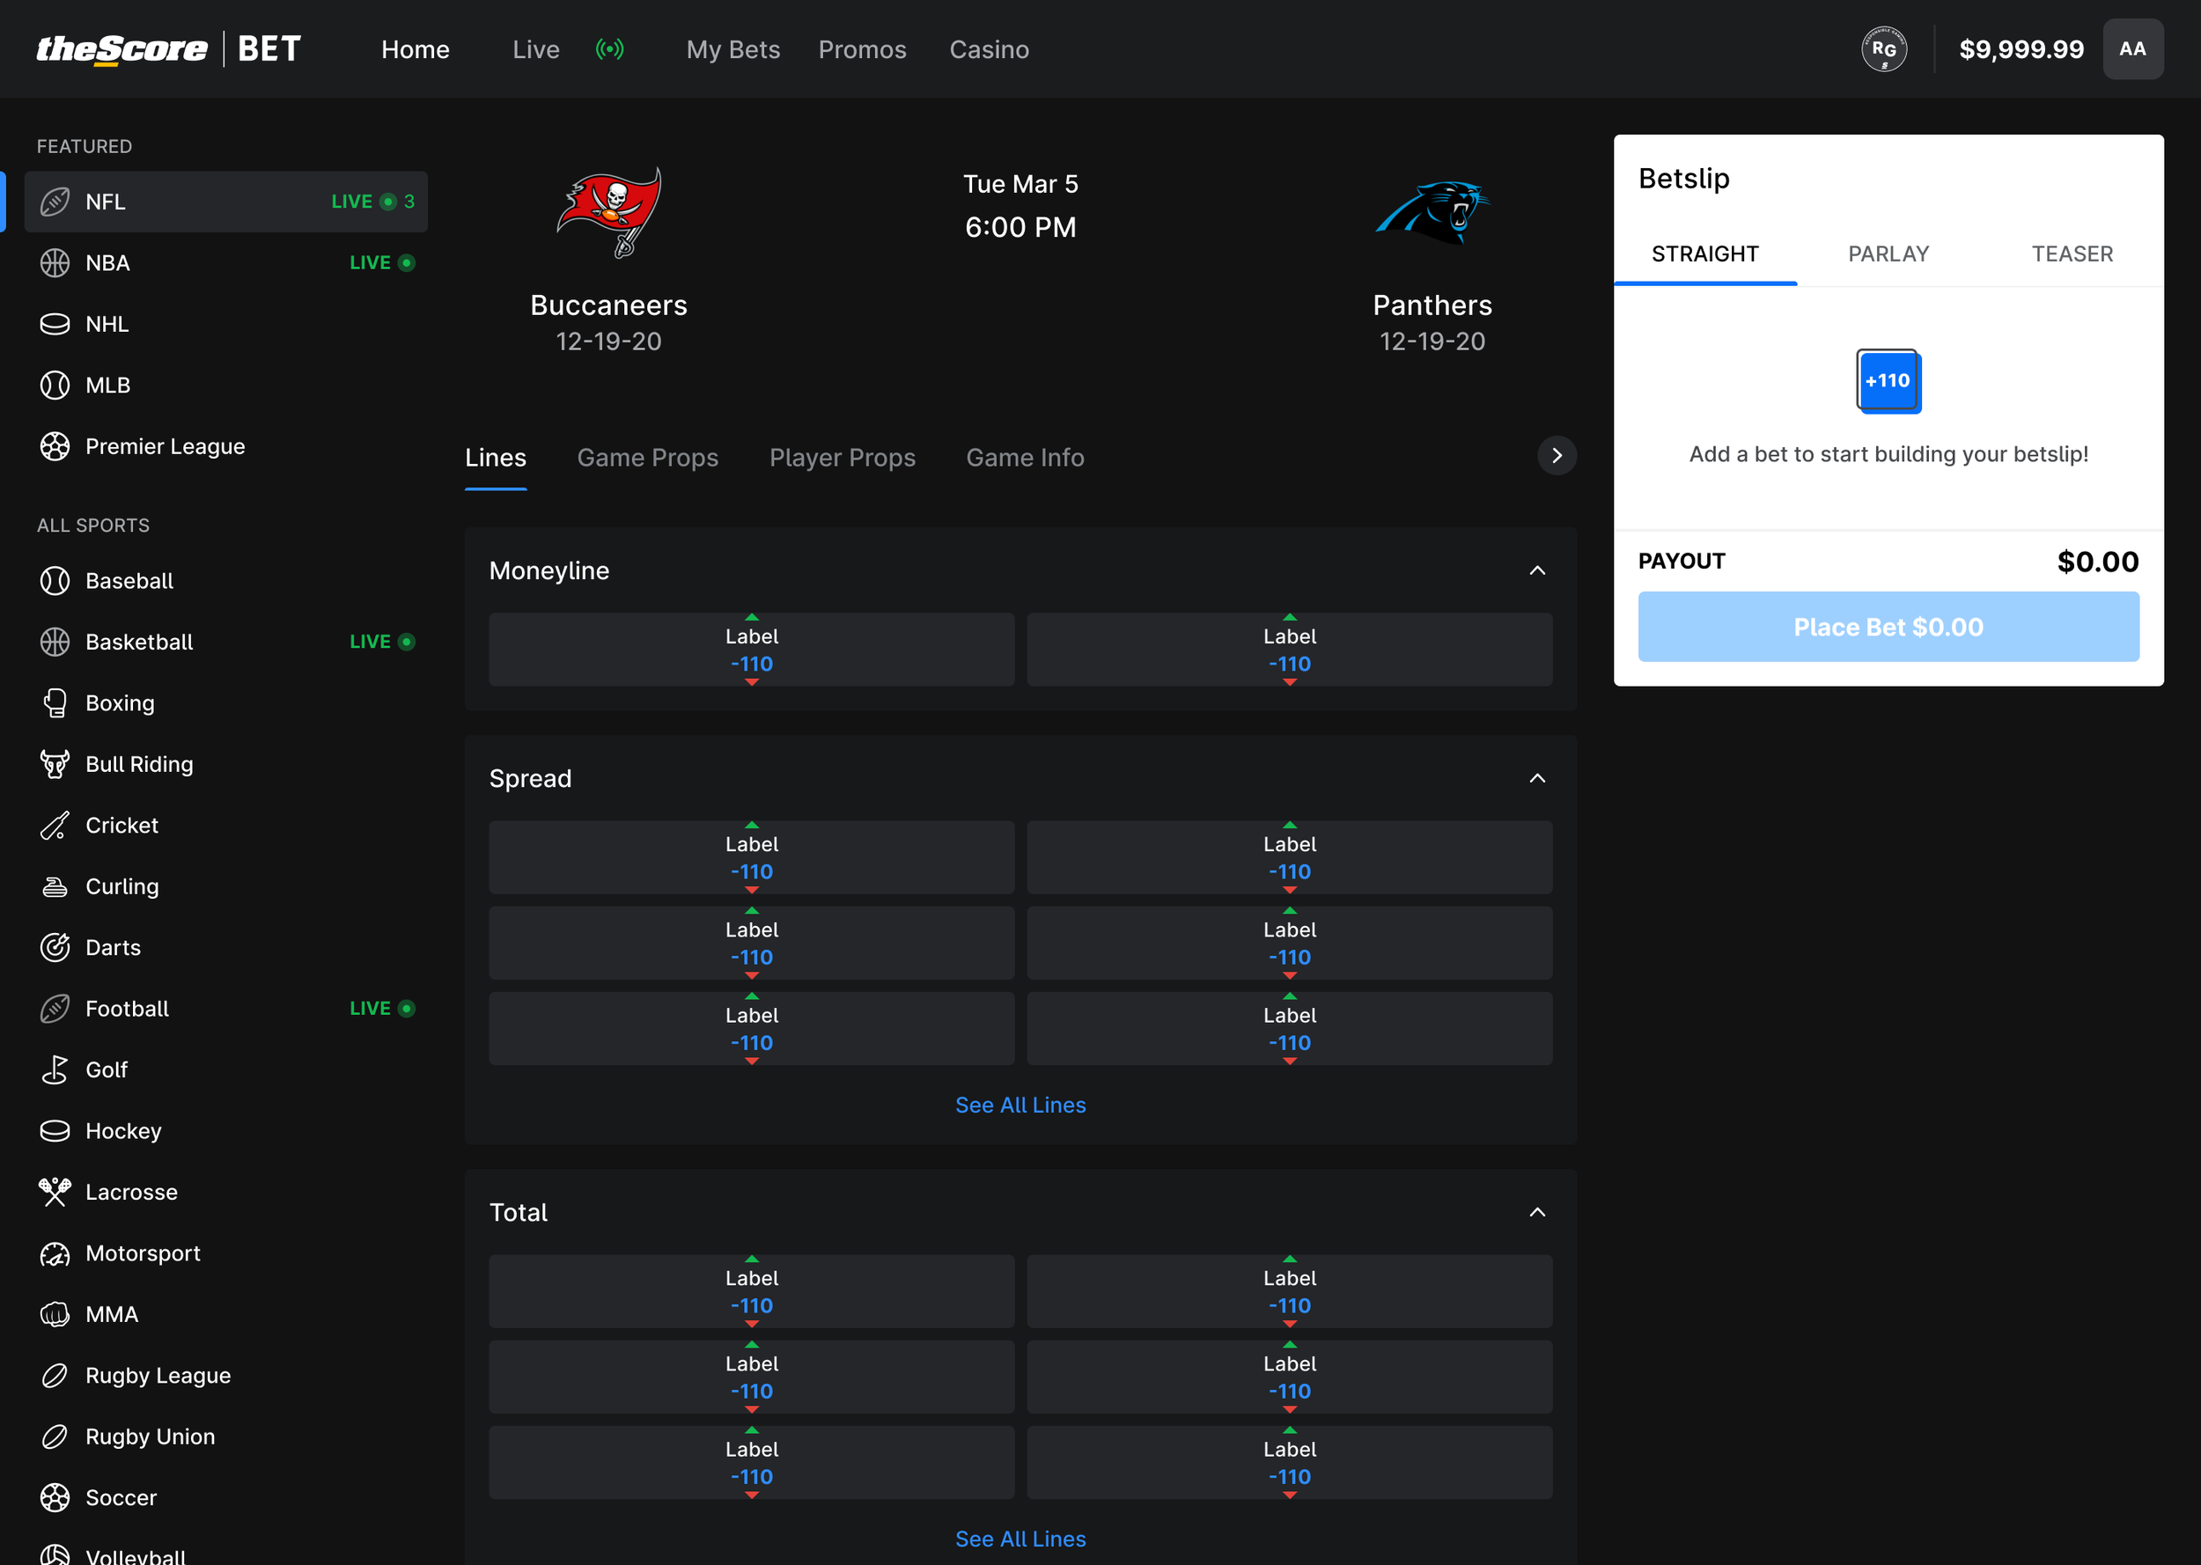Select second-row right Total -110 bet
Screen dimensions: 2201x1565
(x=1290, y=1378)
